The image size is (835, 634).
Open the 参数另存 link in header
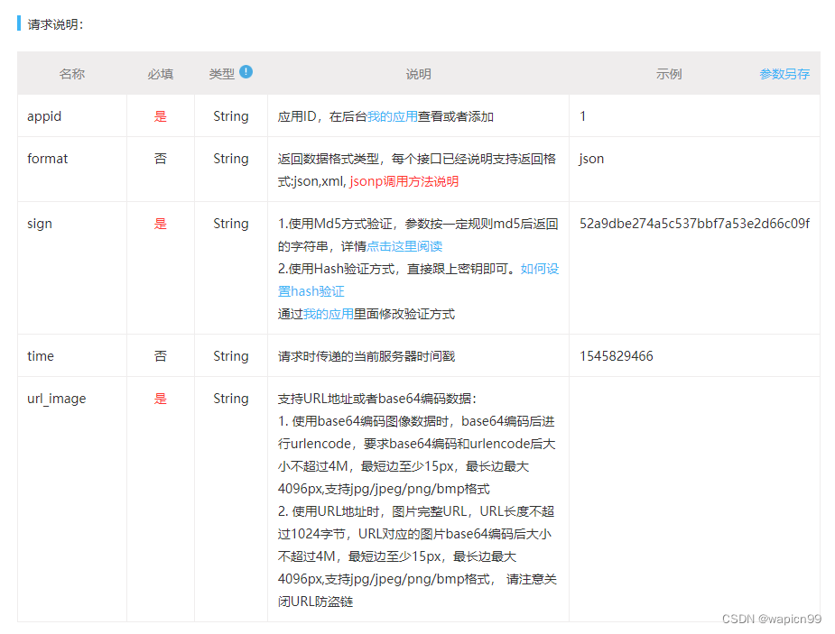click(784, 74)
